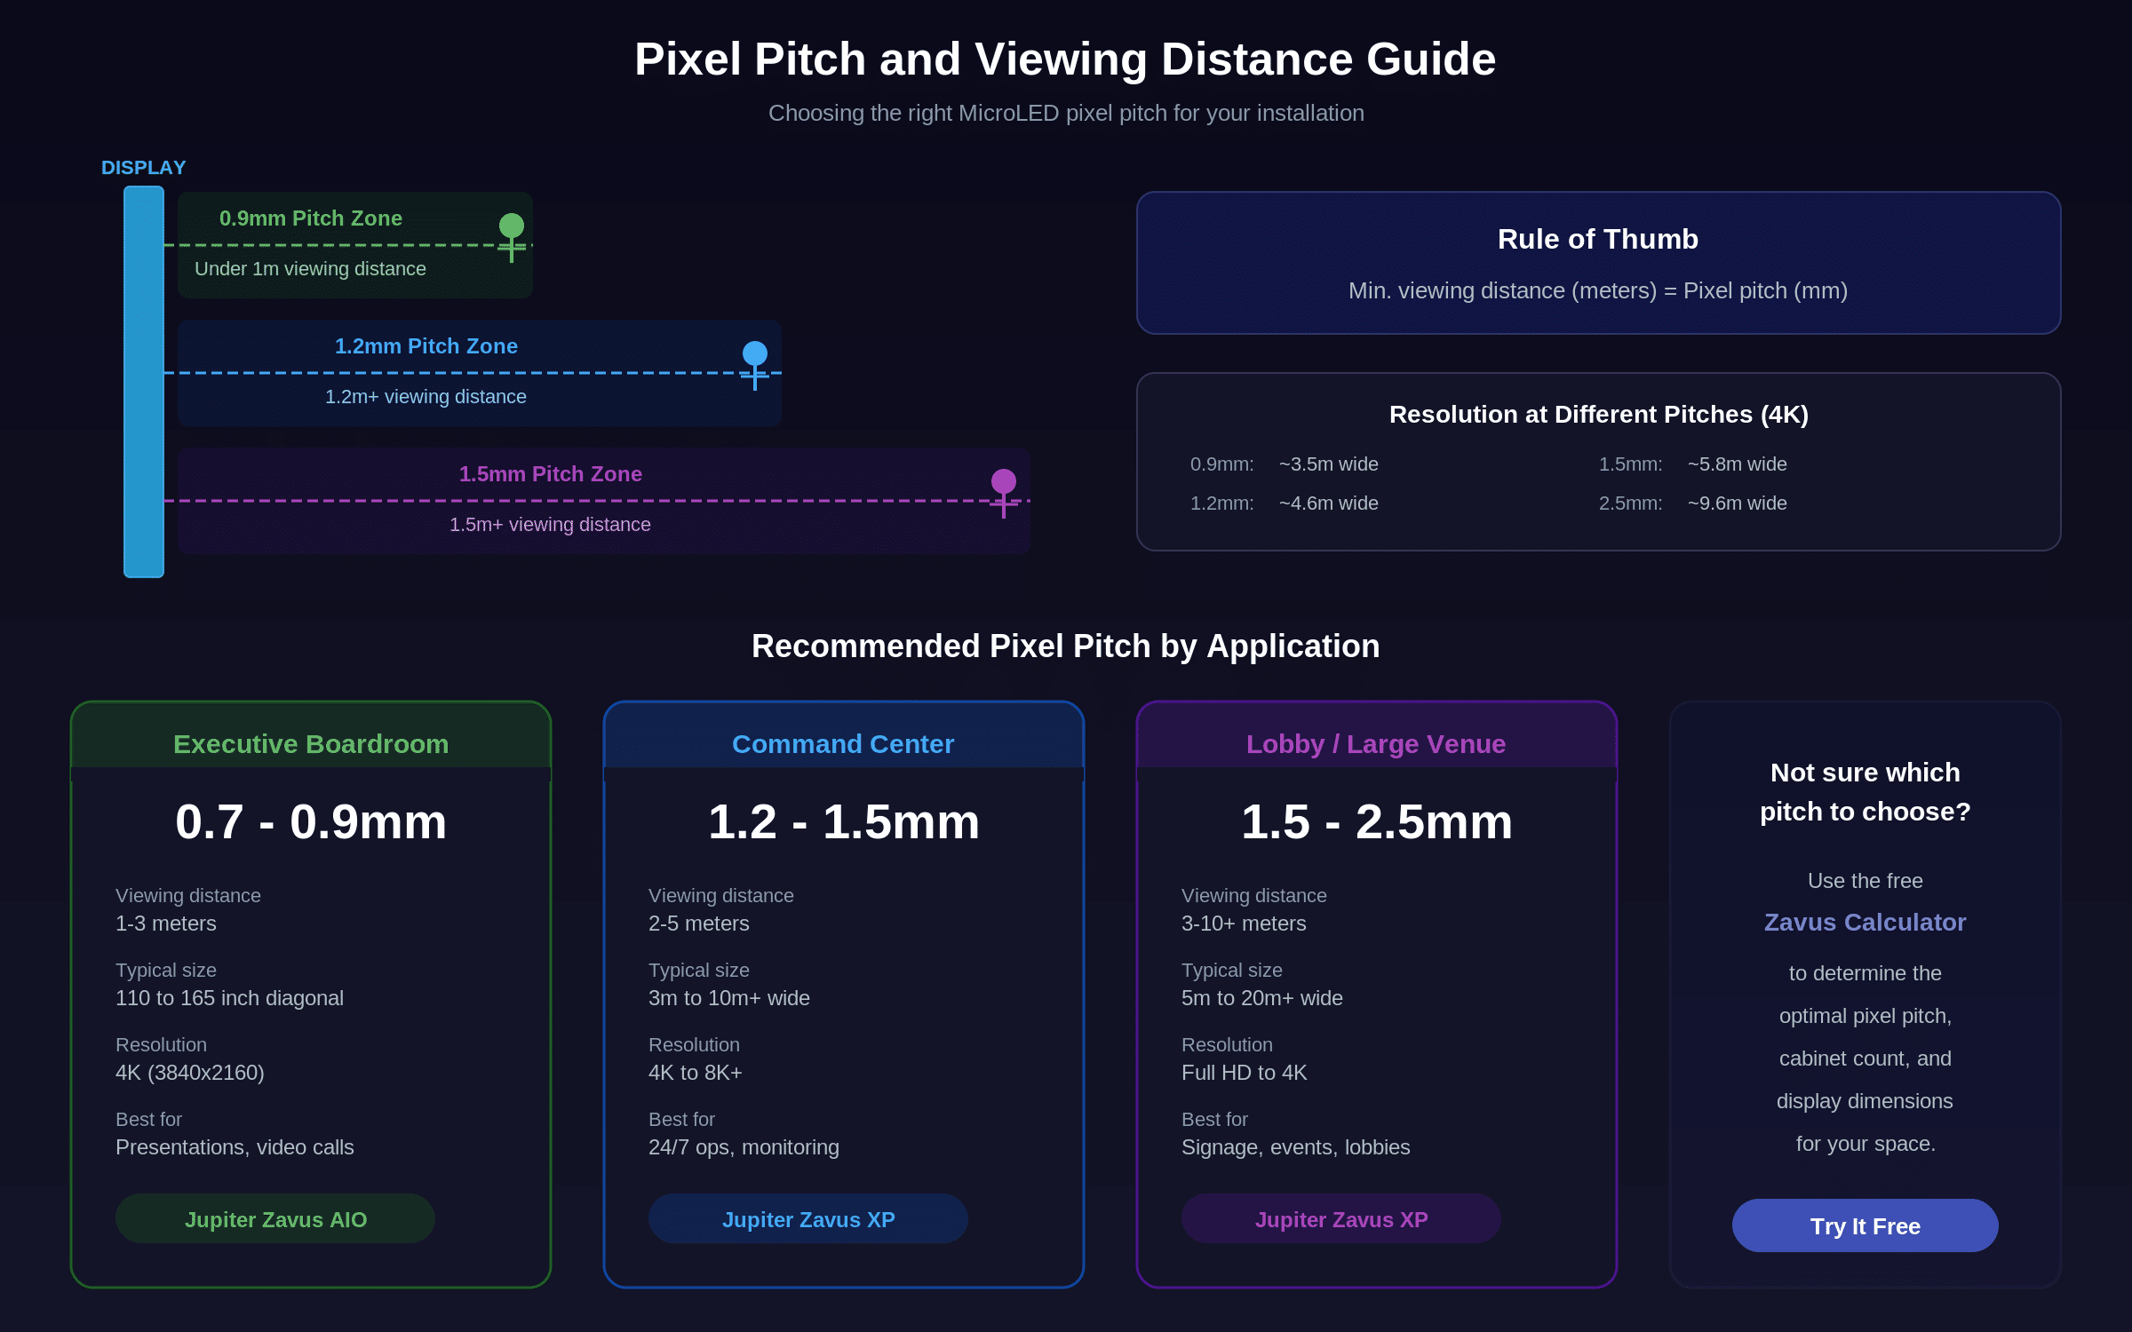Click the 1.5mm Pitch Zone label

tap(551, 474)
